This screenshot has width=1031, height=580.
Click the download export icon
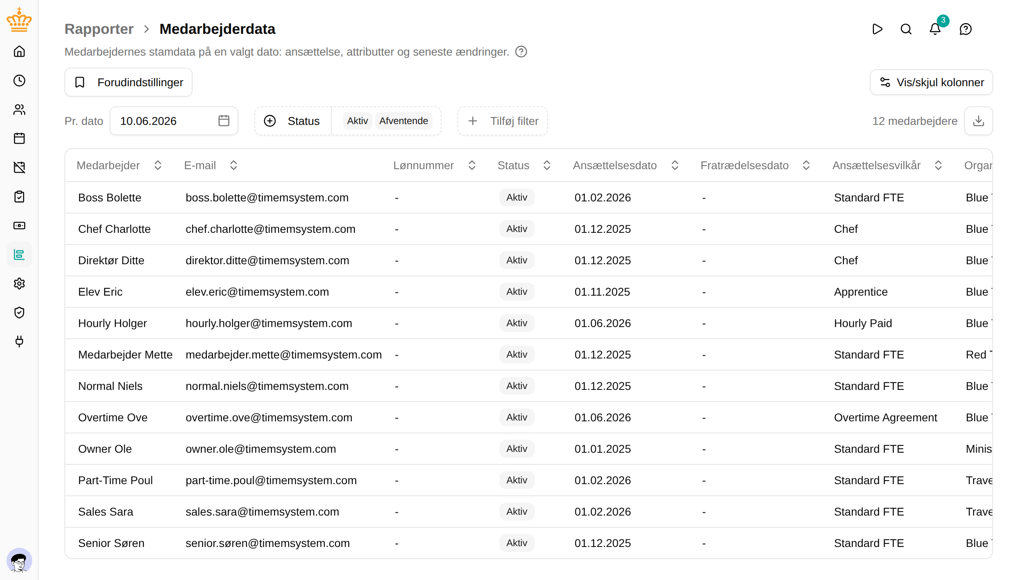click(979, 121)
